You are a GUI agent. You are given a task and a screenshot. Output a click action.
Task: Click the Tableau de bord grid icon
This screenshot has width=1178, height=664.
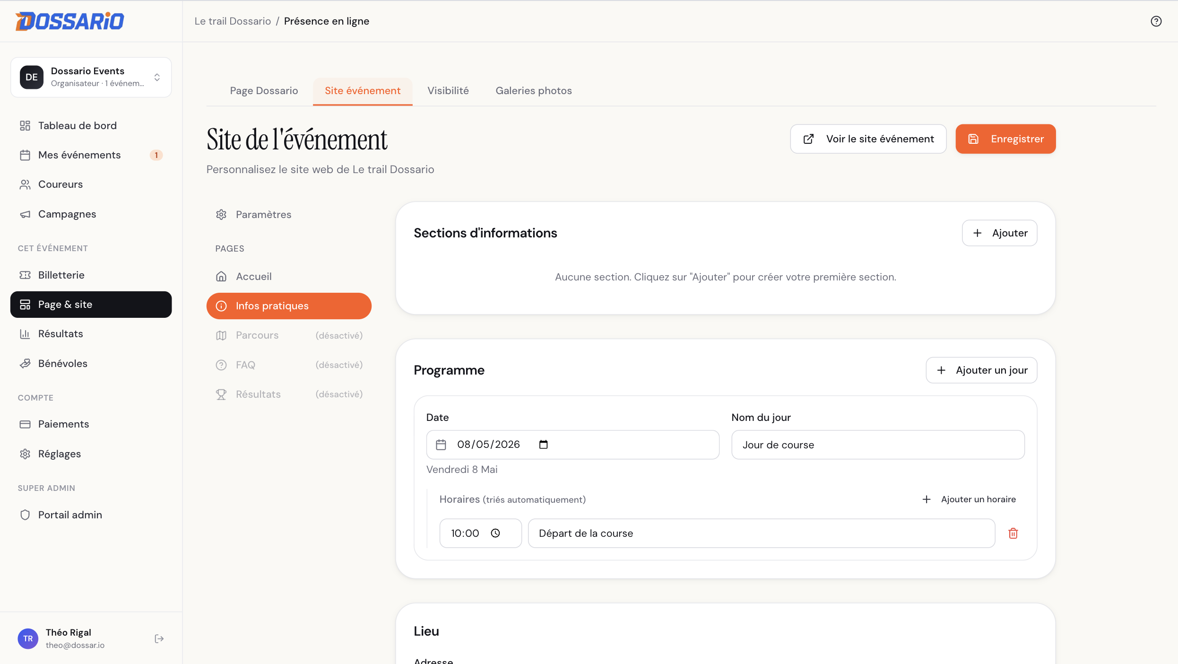25,126
